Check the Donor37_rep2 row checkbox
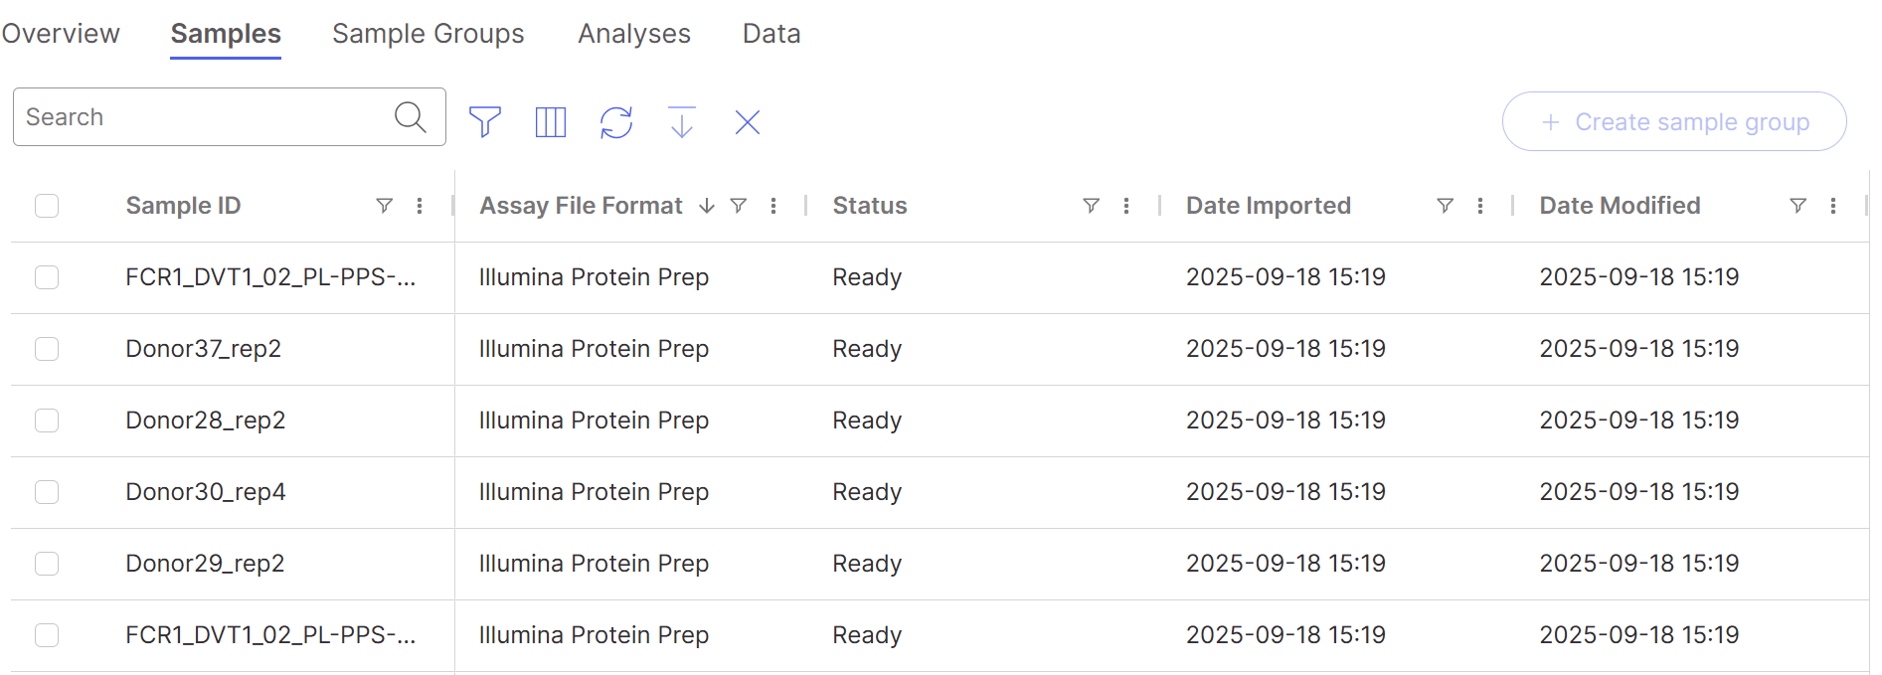This screenshot has width=1882, height=675. click(x=47, y=348)
